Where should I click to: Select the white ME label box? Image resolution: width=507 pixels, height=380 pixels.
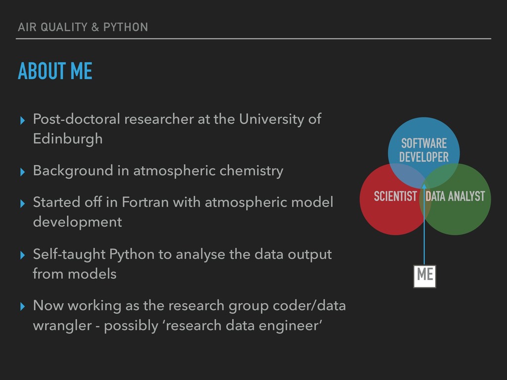click(x=424, y=276)
